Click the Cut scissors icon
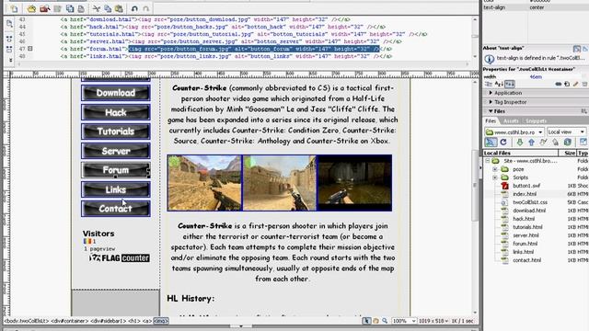The image size is (589, 331). [96, 8]
